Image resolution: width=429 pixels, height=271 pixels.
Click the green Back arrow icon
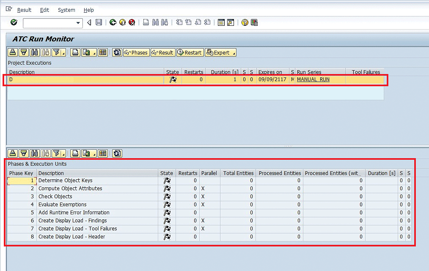pyautogui.click(x=113, y=22)
